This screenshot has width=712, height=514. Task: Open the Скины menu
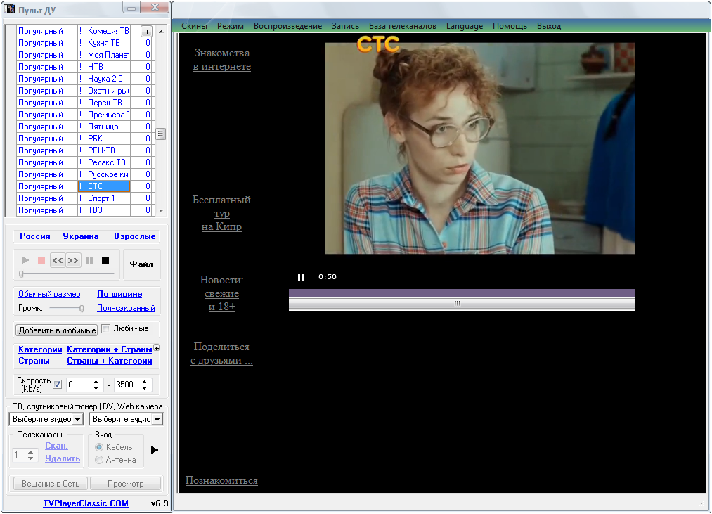[195, 26]
